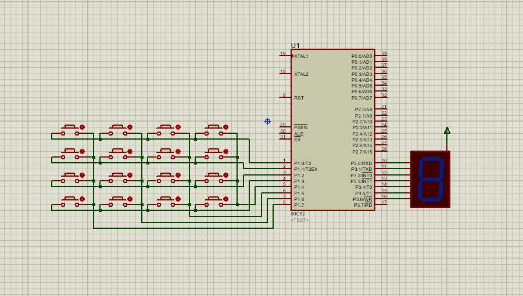The image size is (523, 296).
Task: Click the PSEN pin label
Action: 300,127
